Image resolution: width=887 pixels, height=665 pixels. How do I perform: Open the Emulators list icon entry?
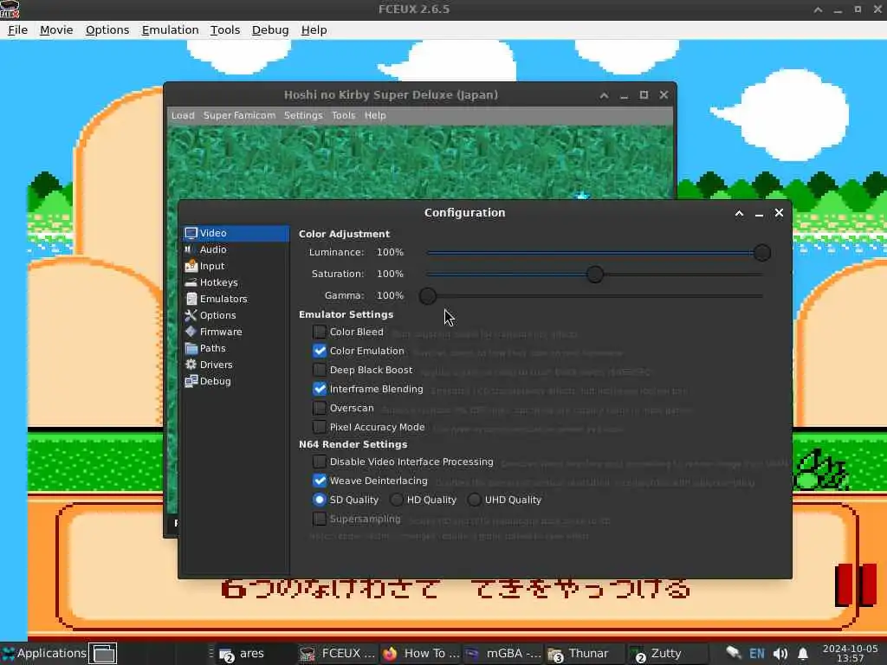191,299
